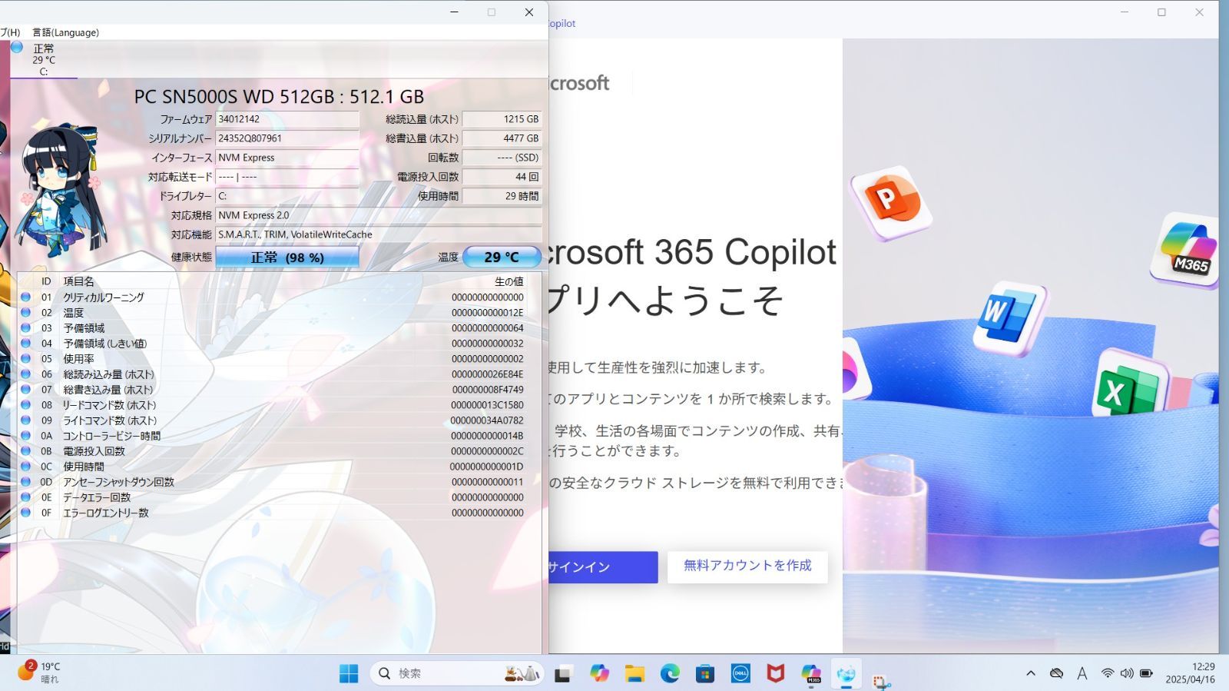Open the ヘルプ(H) menu in CrystalDiskInfo
This screenshot has height=691, width=1229.
(x=10, y=32)
